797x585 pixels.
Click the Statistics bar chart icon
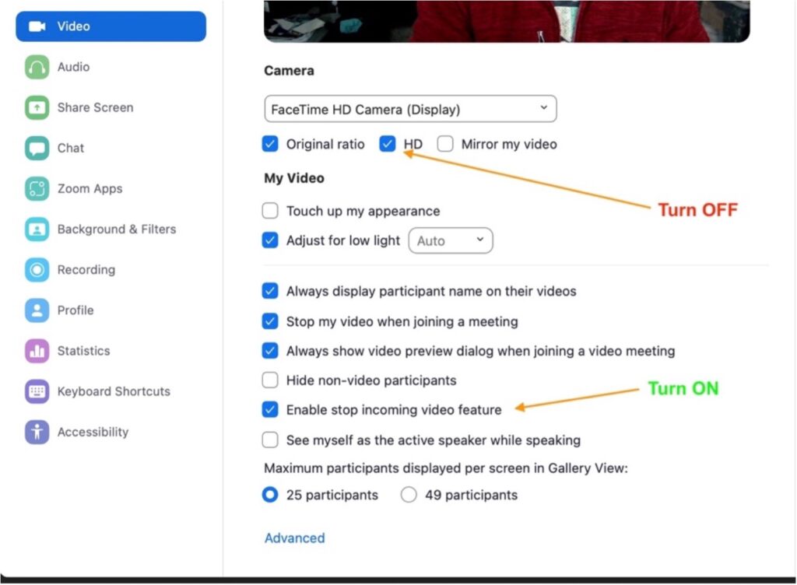click(37, 351)
